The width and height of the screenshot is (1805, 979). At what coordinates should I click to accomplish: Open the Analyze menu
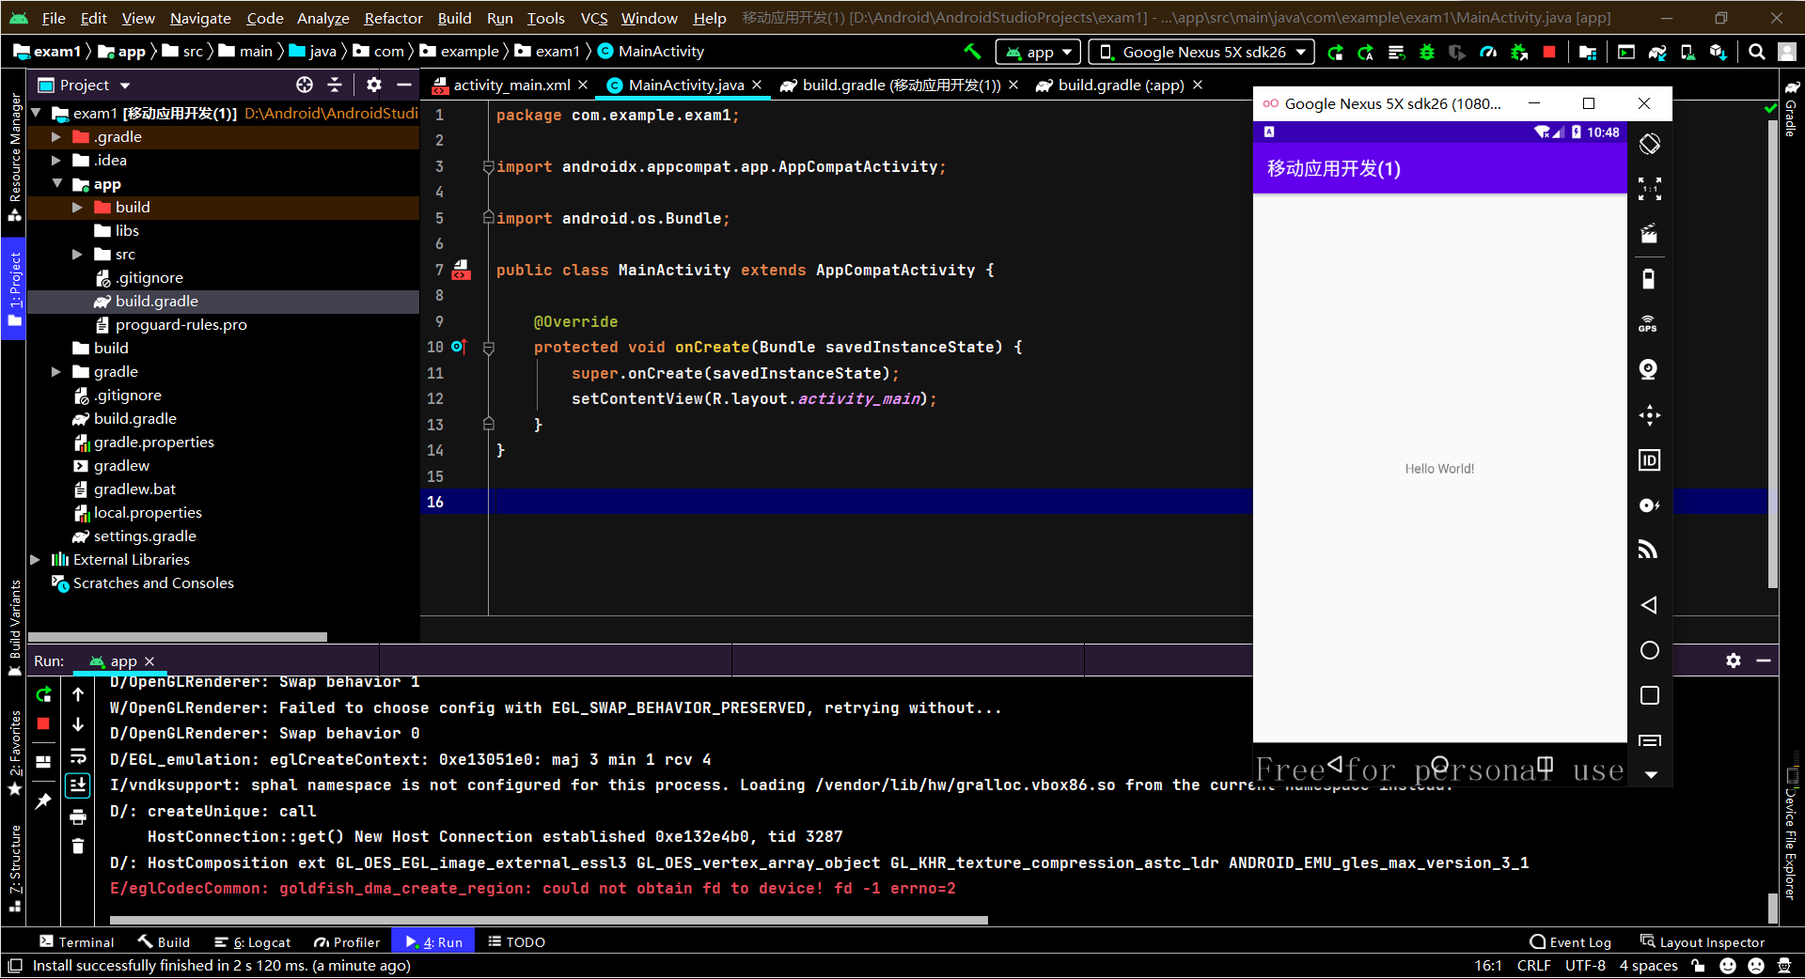pyautogui.click(x=323, y=18)
